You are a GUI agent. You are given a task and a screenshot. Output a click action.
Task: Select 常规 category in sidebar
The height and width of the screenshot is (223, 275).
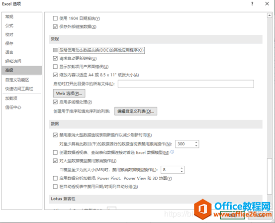(x=22, y=17)
